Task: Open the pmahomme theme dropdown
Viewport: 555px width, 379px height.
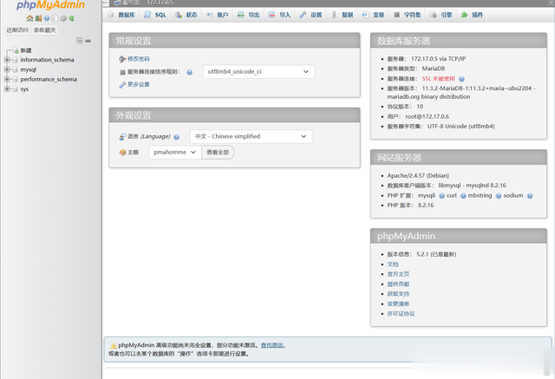Action: pyautogui.click(x=175, y=152)
